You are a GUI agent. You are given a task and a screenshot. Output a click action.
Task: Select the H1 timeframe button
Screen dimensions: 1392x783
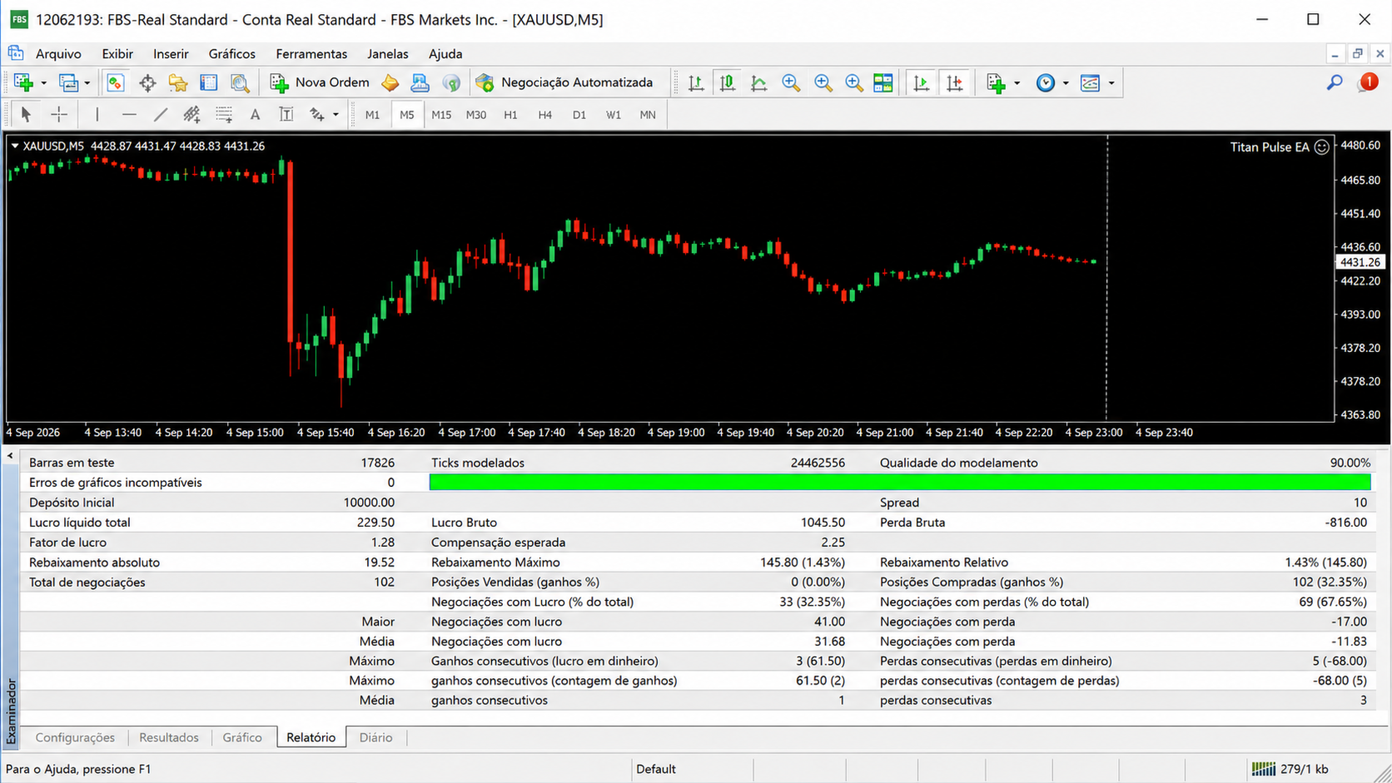point(510,115)
